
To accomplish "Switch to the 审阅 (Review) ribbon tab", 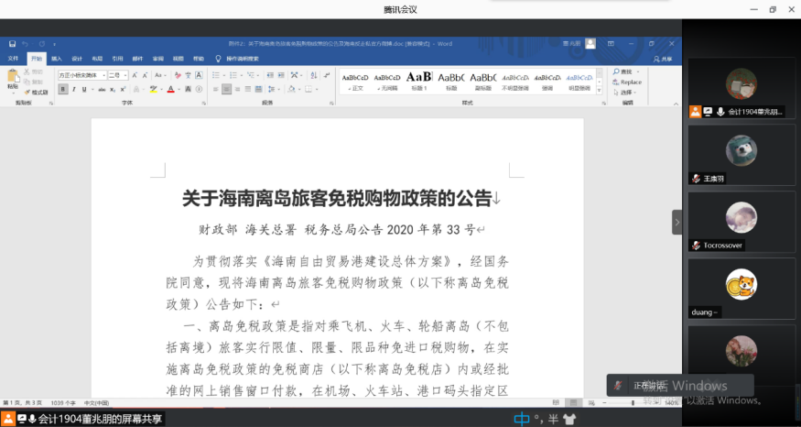I will [x=157, y=59].
